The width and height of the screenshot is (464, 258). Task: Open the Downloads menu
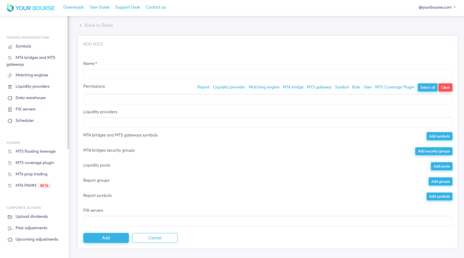pos(74,7)
